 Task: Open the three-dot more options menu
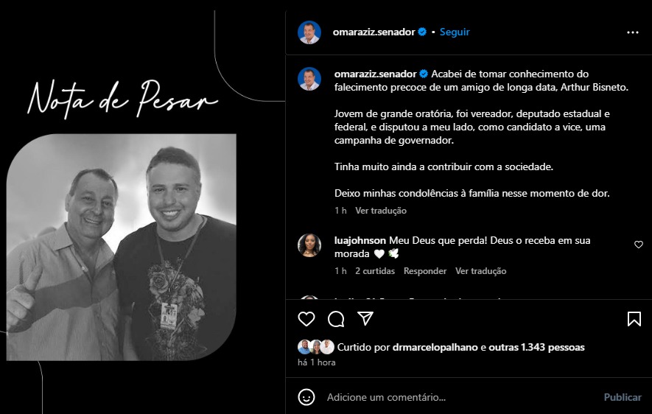tap(632, 32)
